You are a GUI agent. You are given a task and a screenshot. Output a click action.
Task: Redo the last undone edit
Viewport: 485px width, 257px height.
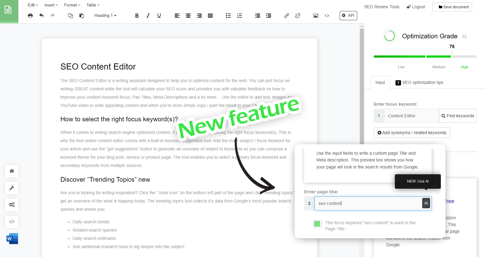pos(52,16)
